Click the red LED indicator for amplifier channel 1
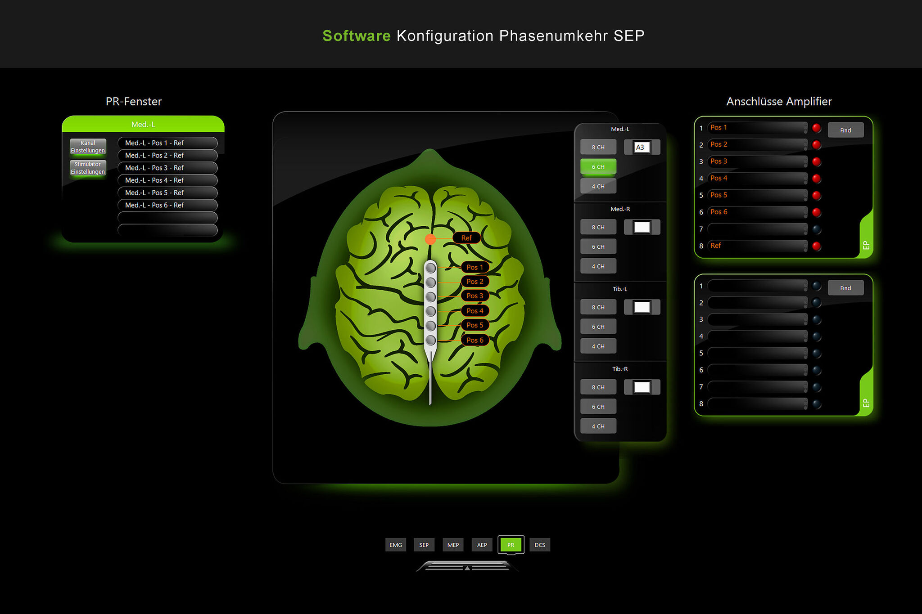 click(816, 128)
